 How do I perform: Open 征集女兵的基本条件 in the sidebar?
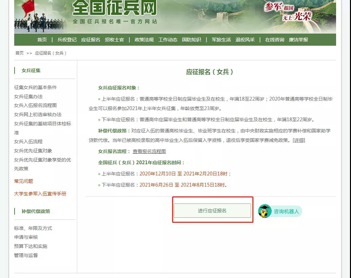pos(36,87)
